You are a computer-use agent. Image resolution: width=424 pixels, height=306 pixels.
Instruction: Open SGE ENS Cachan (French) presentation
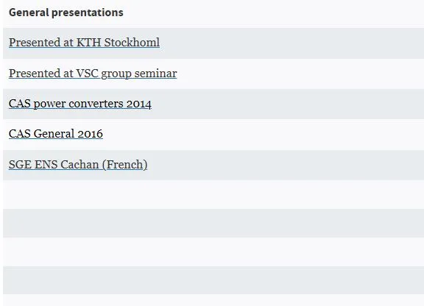[78, 165]
